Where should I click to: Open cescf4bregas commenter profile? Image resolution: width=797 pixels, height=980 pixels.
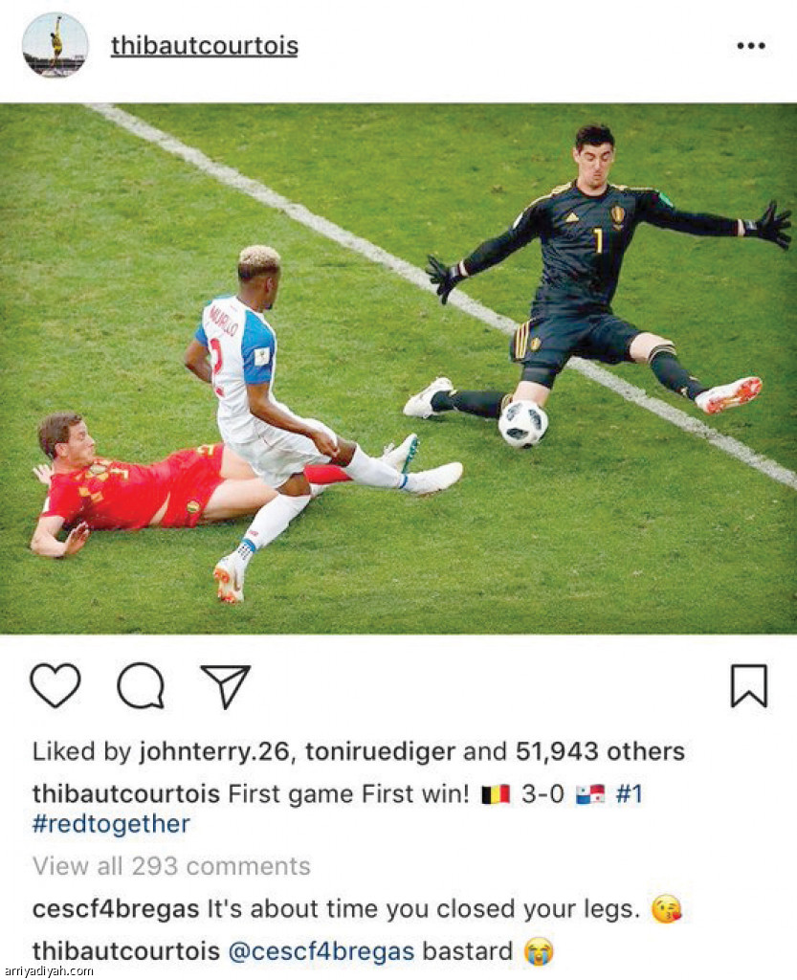116,909
